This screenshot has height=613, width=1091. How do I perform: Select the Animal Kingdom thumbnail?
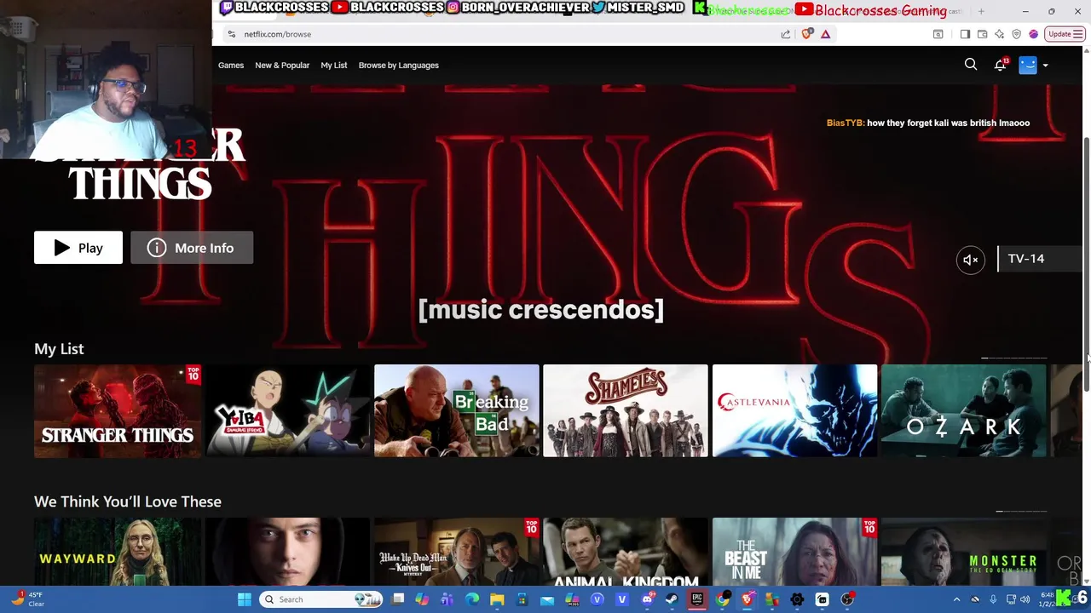pyautogui.click(x=626, y=552)
